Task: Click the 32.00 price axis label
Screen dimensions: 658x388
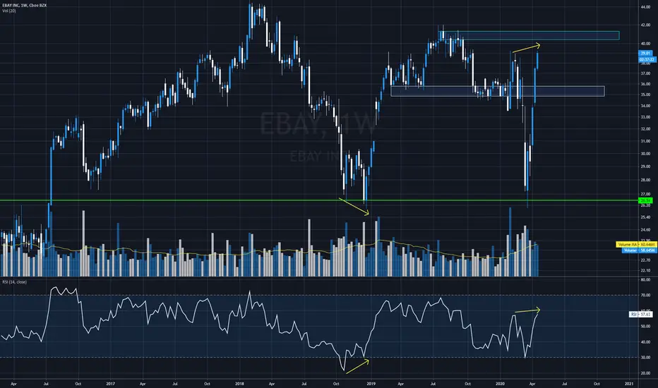Action: [645, 129]
